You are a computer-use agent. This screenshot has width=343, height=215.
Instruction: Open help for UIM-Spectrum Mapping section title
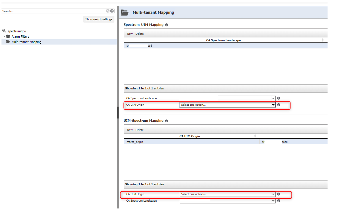pyautogui.click(x=166, y=121)
